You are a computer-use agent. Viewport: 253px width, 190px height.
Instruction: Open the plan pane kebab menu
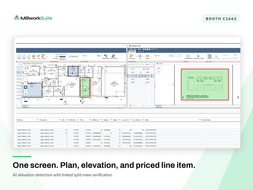pyautogui.click(x=124, y=46)
